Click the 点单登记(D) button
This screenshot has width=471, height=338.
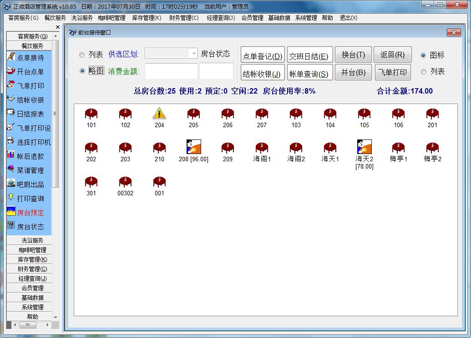click(263, 56)
